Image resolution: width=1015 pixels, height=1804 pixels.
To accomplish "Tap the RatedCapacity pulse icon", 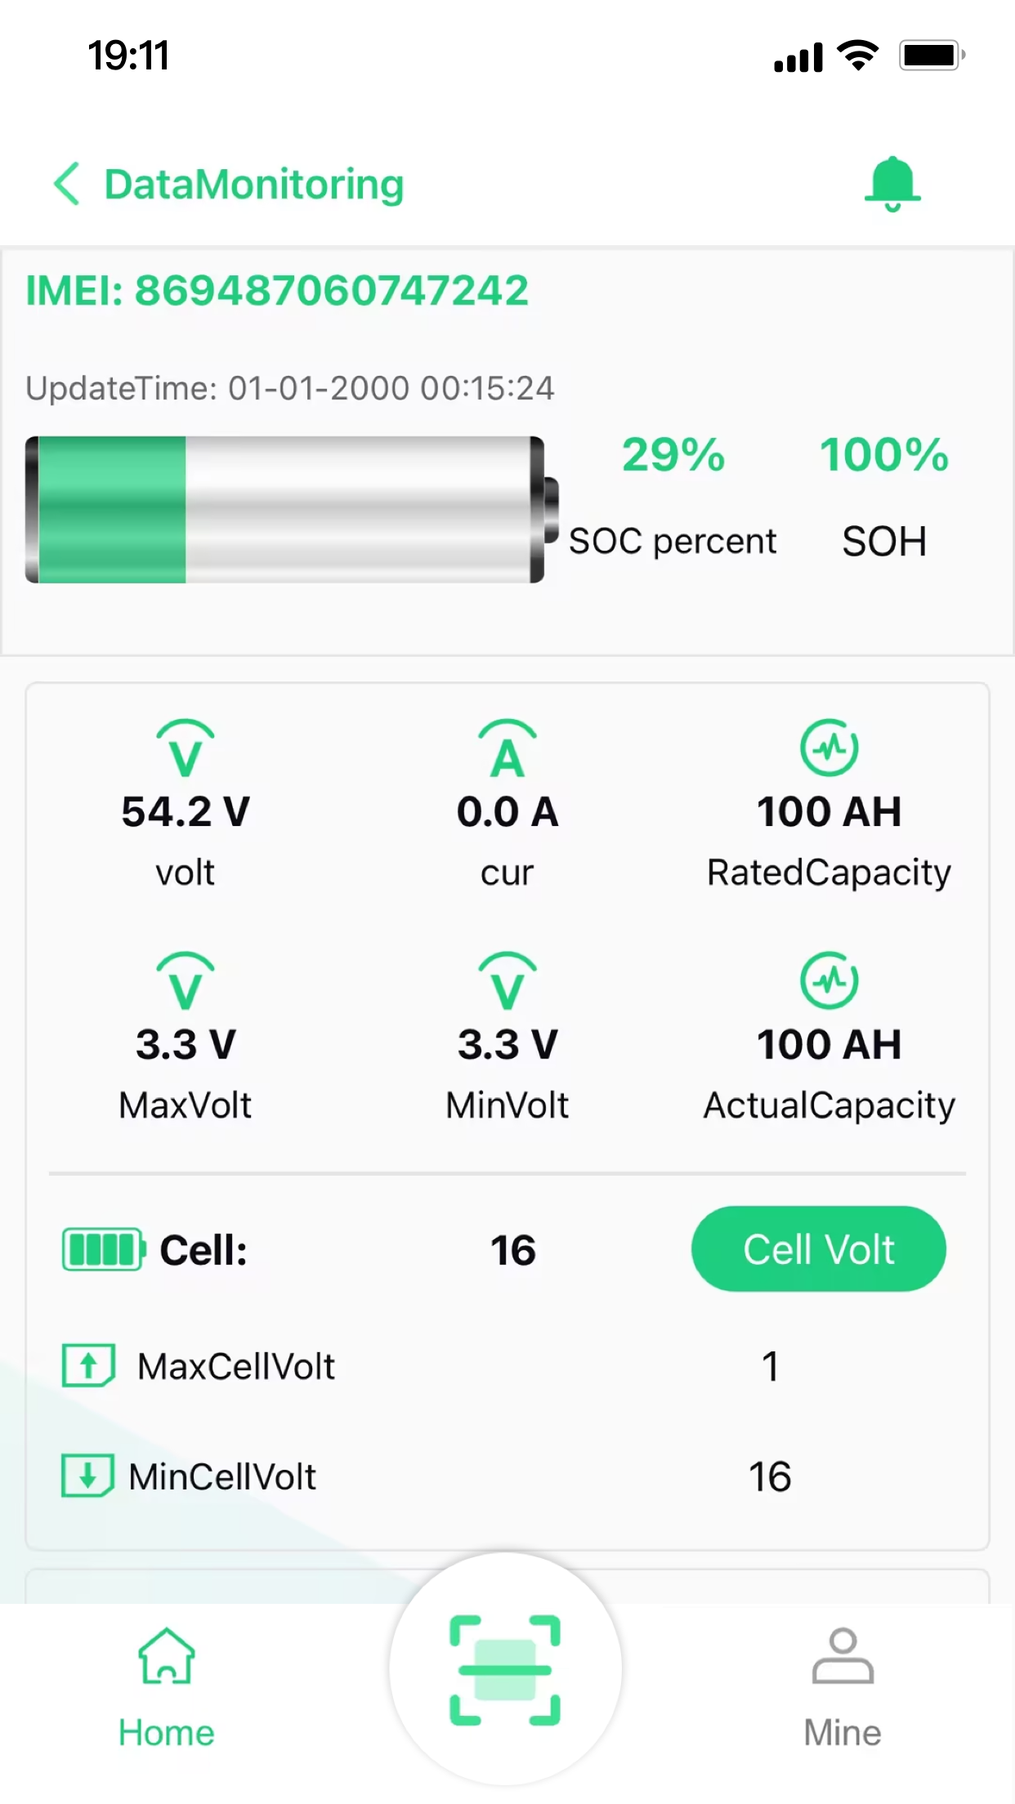I will pyautogui.click(x=829, y=748).
